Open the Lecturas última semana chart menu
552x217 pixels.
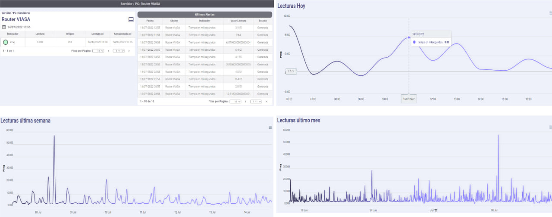pyautogui.click(x=270, y=127)
